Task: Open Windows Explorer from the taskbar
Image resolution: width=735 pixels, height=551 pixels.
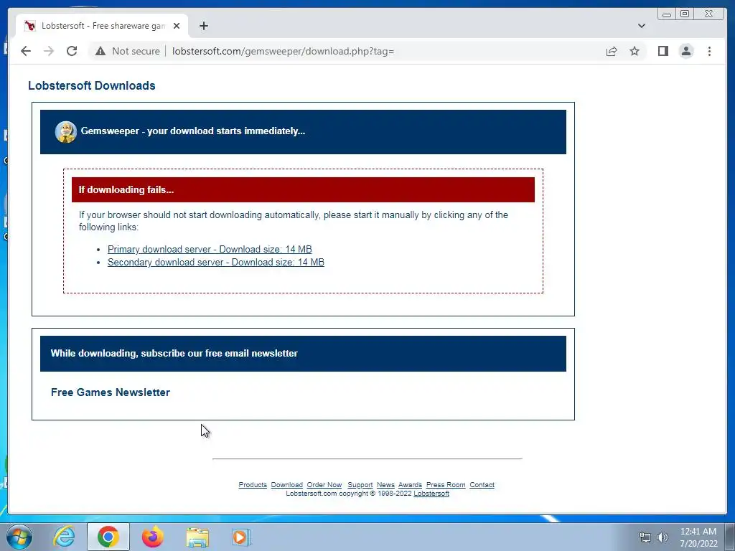Action: coord(197,537)
